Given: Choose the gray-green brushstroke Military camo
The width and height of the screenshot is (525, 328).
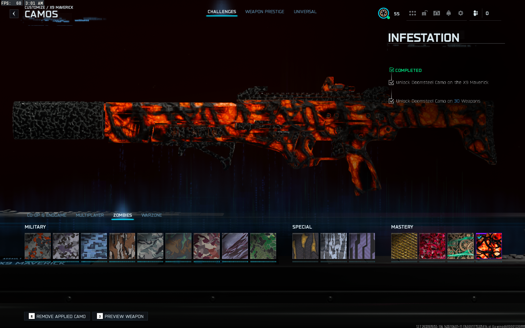Looking at the screenshot, I should click(x=150, y=246).
